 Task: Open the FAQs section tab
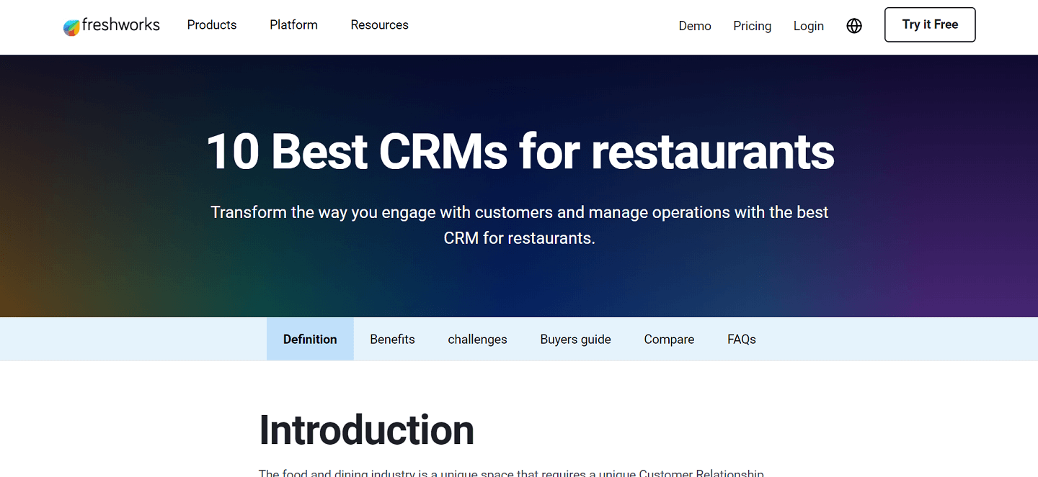pyautogui.click(x=741, y=339)
